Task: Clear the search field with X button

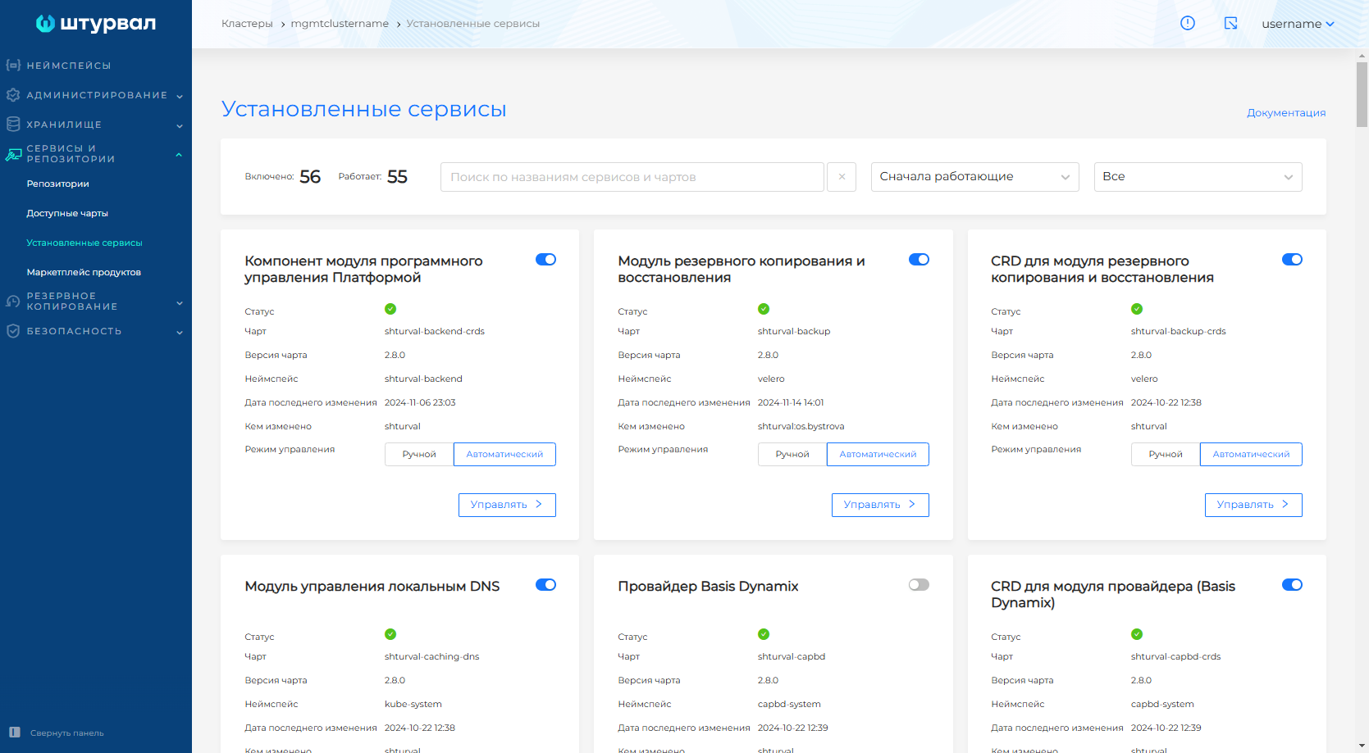Action: click(x=842, y=177)
